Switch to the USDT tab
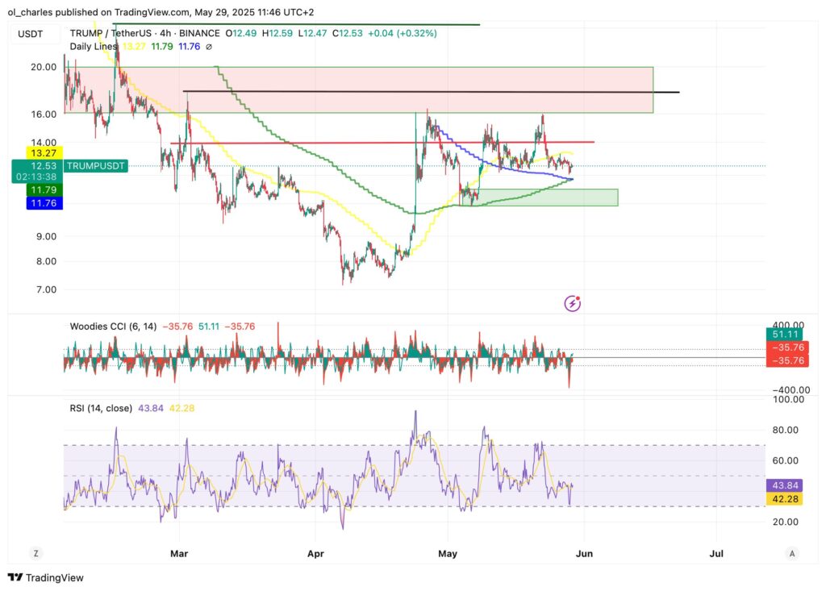The width and height of the screenshot is (826, 591). 30,34
